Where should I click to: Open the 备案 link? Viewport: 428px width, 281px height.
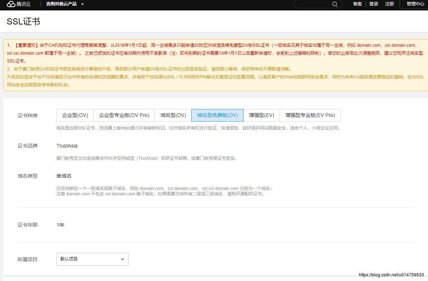point(357,4)
